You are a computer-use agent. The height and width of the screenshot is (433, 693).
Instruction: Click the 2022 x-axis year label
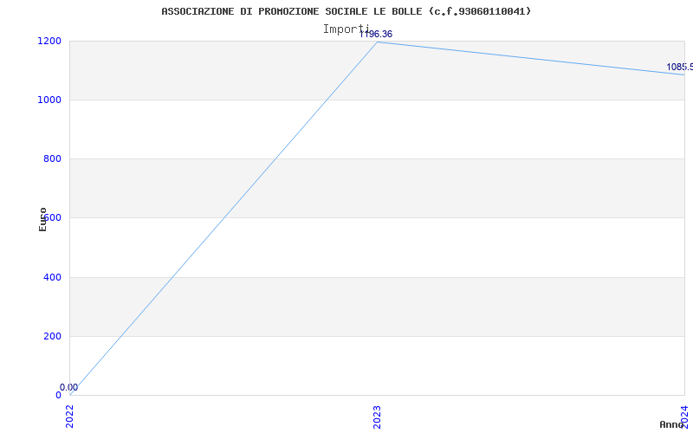click(x=69, y=417)
